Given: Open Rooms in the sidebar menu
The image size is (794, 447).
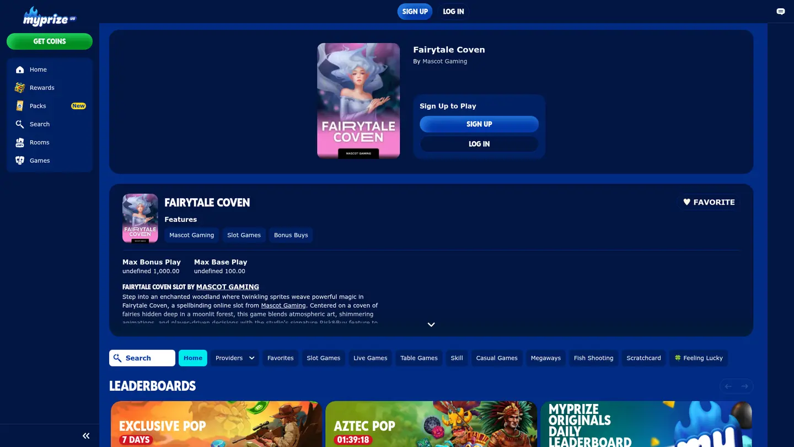Looking at the screenshot, I should click(x=50, y=142).
